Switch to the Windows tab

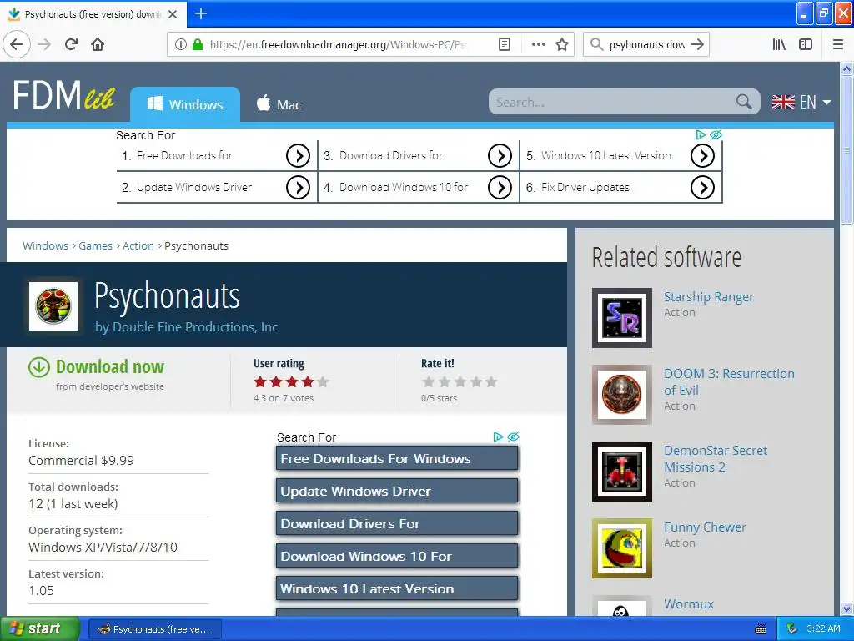185,104
